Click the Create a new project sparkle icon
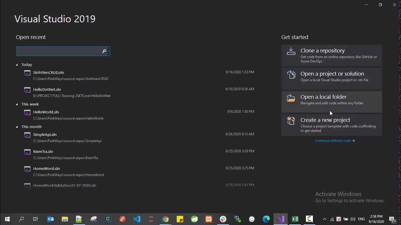This screenshot has height=225, width=401. point(291,121)
